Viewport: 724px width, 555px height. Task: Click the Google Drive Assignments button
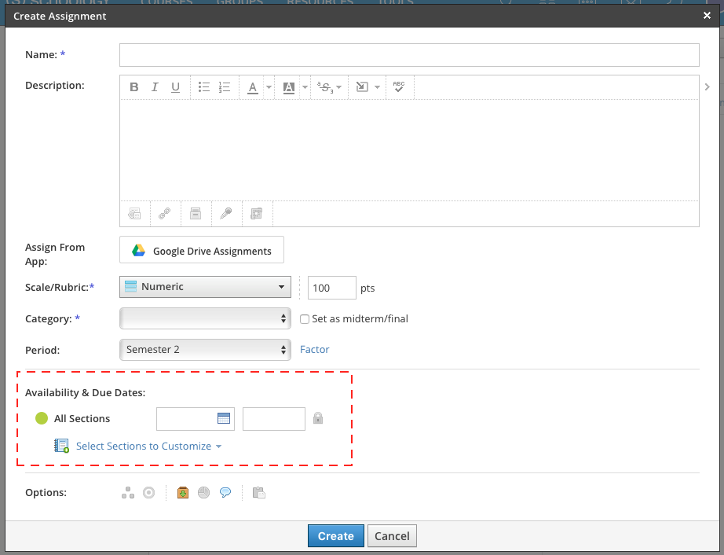pos(202,251)
